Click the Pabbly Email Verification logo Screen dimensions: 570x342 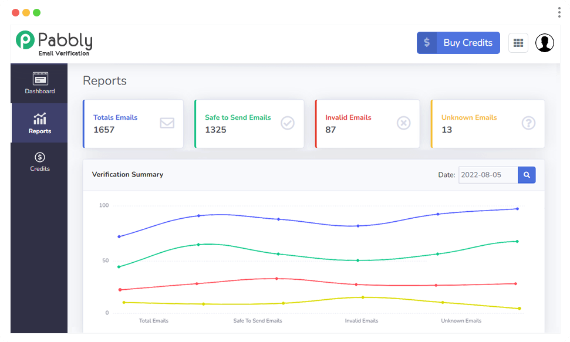pos(54,42)
